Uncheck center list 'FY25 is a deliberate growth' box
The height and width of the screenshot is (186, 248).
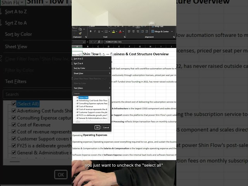tap(77, 115)
